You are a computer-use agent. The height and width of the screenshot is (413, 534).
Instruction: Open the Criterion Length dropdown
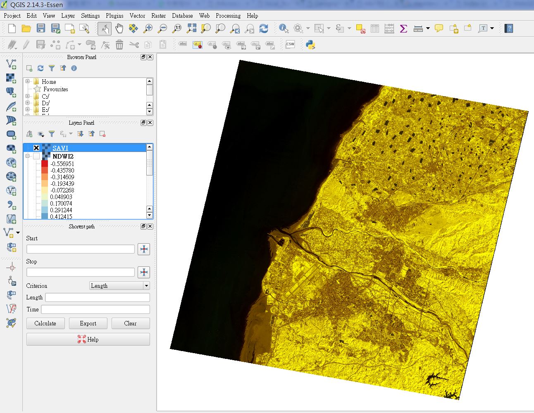point(119,286)
